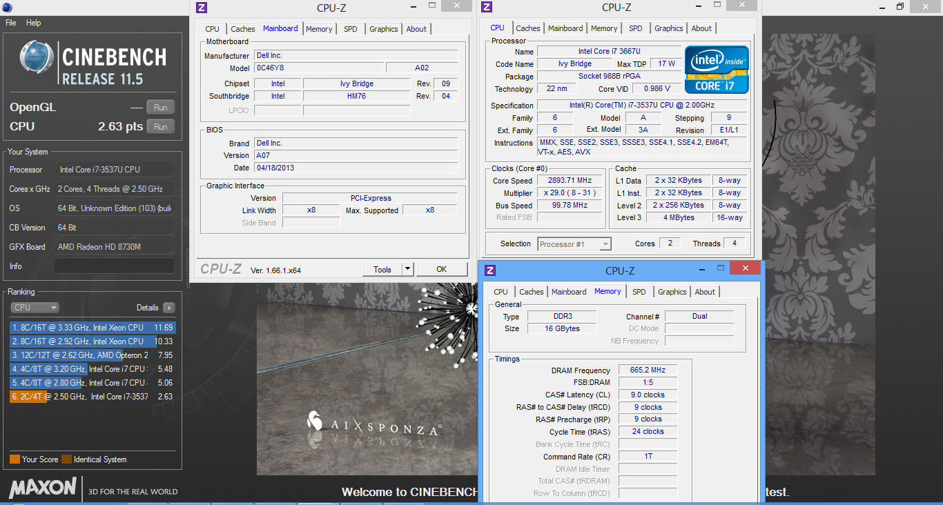Click the Processor field in Your System
This screenshot has width=943, height=505.
pos(115,170)
